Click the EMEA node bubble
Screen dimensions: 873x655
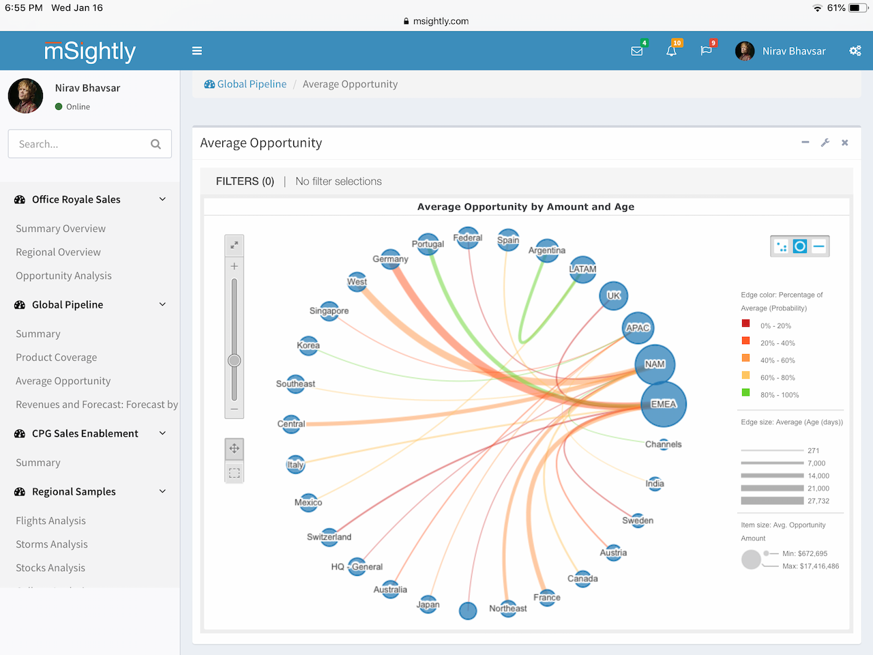pyautogui.click(x=664, y=404)
